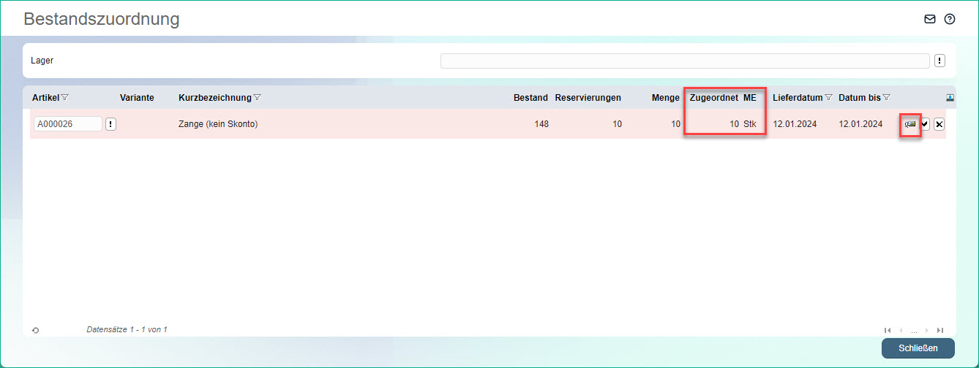Refresh the record list
The height and width of the screenshot is (368, 979).
(36, 330)
